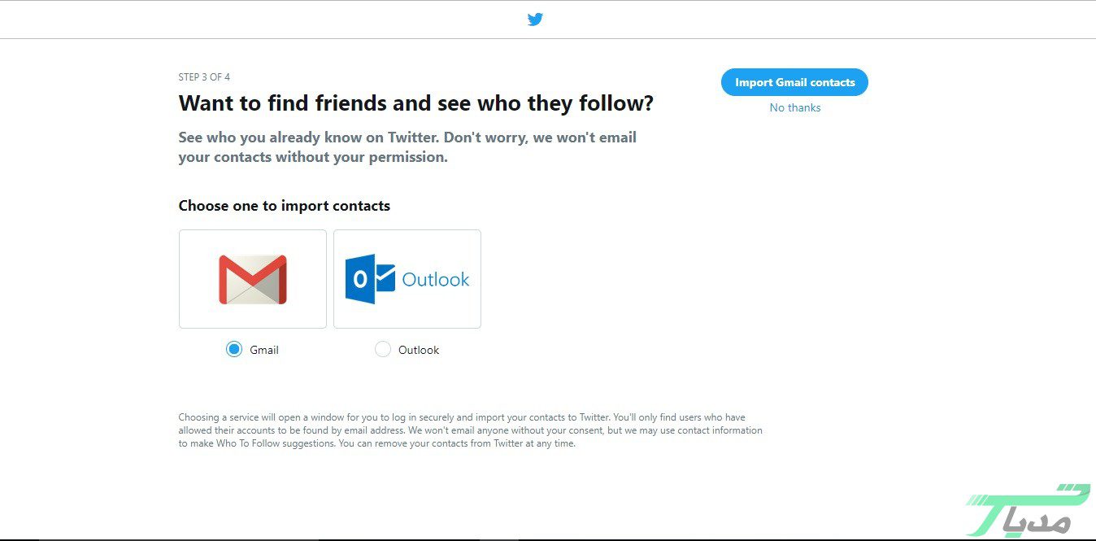Click the Outlook wordmark inside the card
The width and height of the screenshot is (1096, 541).
point(436,280)
